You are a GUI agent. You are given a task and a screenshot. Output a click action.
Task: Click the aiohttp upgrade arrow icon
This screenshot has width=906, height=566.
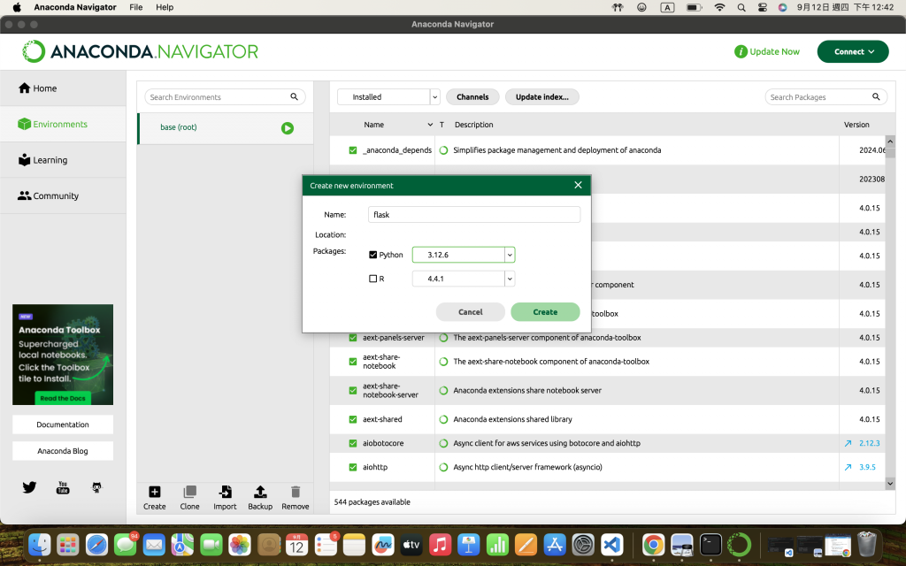click(848, 467)
